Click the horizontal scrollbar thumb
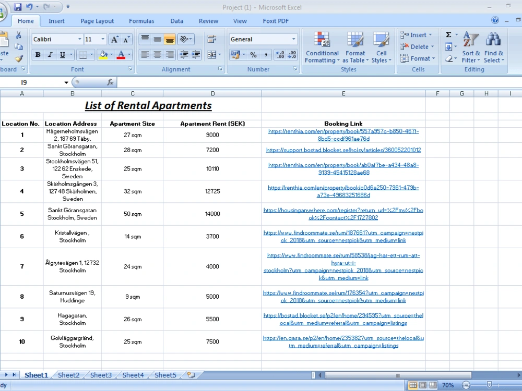Viewport: 522px width, 391px height. click(x=398, y=375)
